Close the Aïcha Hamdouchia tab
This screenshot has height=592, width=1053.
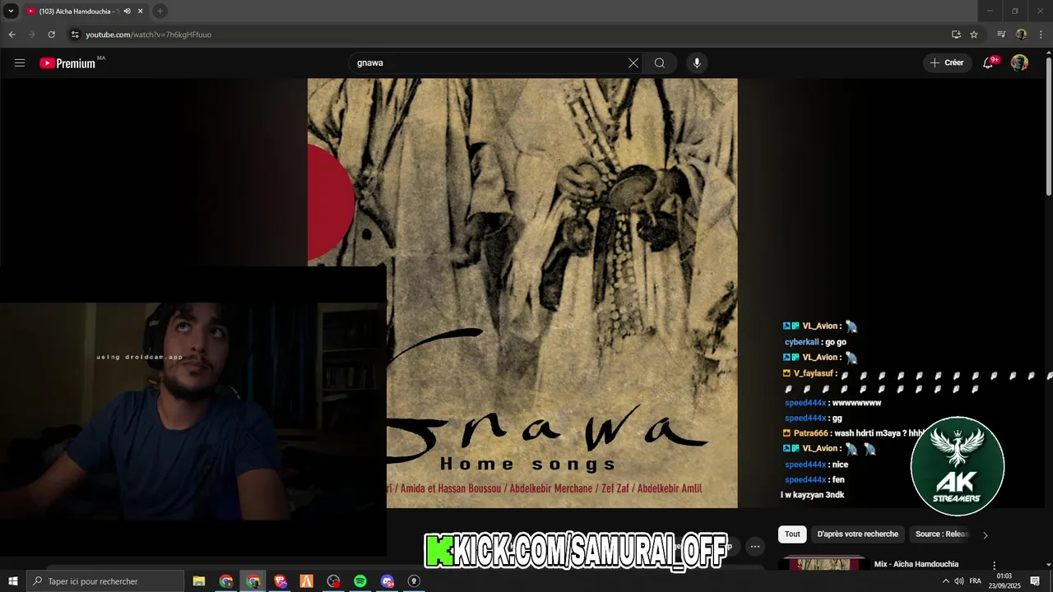click(x=141, y=12)
